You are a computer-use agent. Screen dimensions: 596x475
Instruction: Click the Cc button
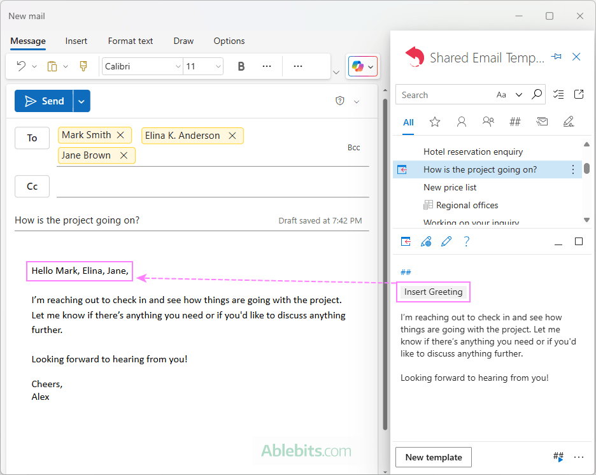coord(32,187)
